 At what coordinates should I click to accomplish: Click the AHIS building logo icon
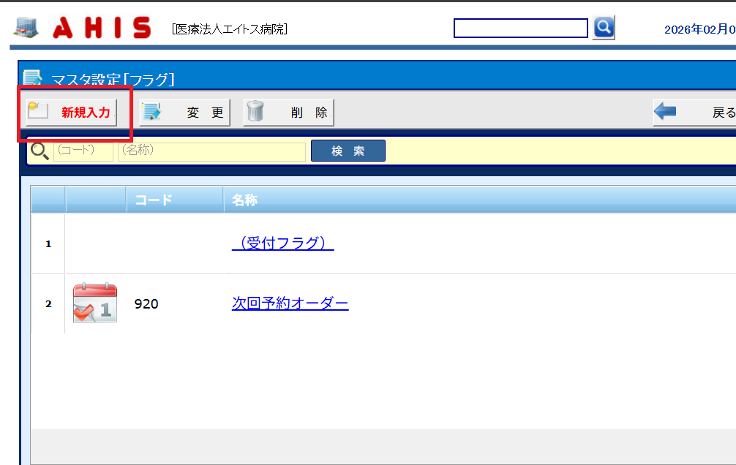(x=26, y=28)
